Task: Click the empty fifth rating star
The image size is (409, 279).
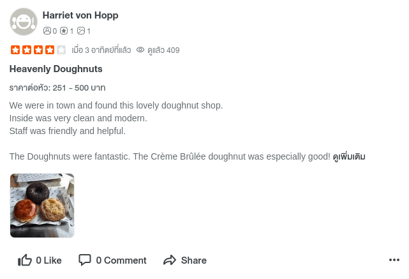Action: [61, 50]
